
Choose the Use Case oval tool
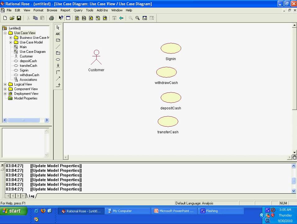[58, 59]
